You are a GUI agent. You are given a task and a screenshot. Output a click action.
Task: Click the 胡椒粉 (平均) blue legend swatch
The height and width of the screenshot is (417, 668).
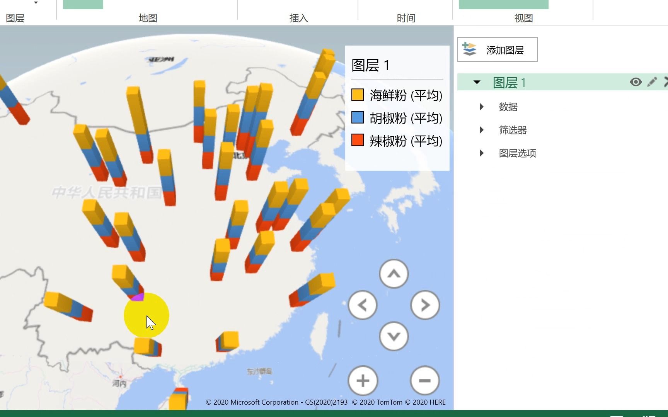pyautogui.click(x=357, y=118)
